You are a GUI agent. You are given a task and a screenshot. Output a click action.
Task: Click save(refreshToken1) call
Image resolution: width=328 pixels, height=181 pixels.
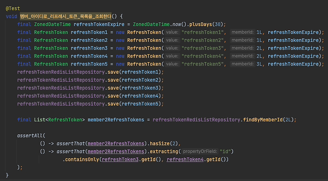coord(134,72)
